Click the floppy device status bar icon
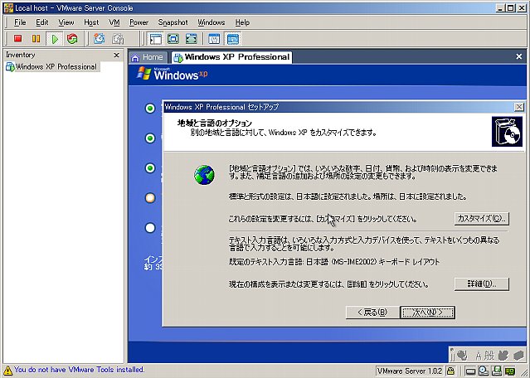This screenshot has height=378, width=530. (497, 371)
